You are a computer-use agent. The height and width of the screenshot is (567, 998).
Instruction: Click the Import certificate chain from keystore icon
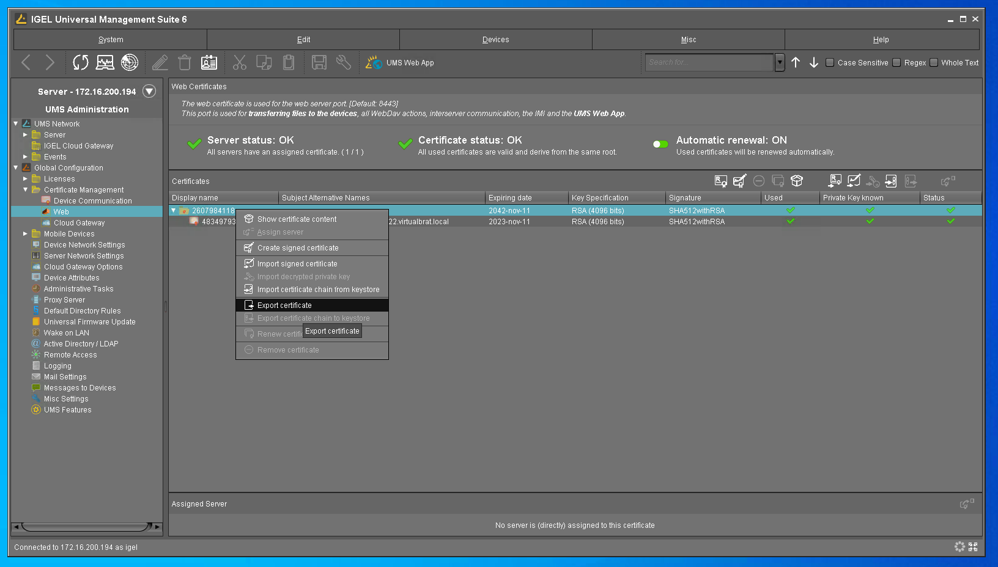(x=891, y=181)
